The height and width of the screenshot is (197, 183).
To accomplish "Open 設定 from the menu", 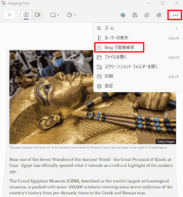I will coord(138,86).
